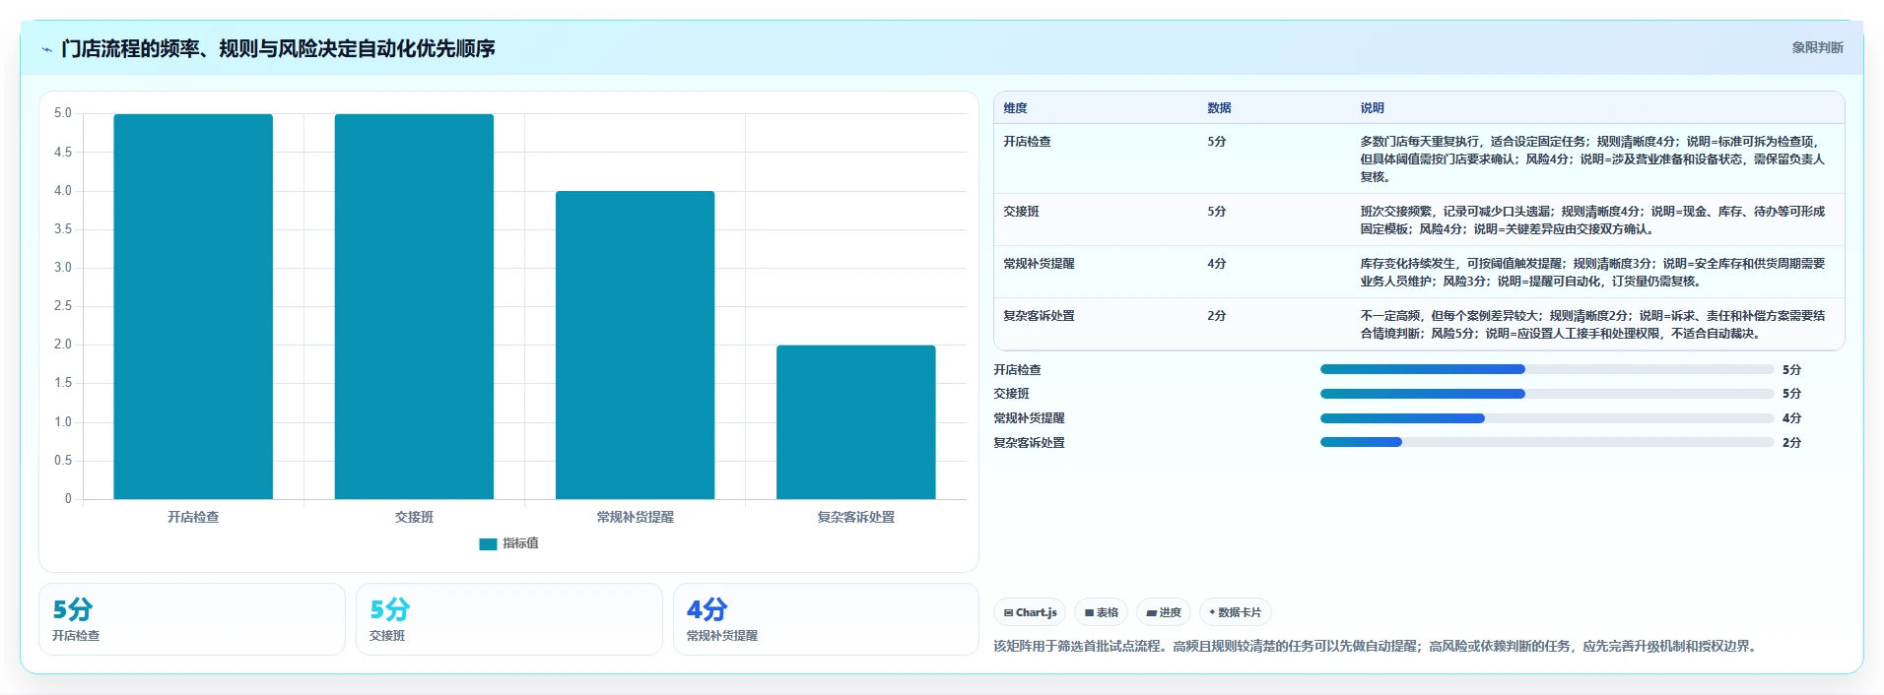Open the 5分 交接班 data card

[509, 619]
